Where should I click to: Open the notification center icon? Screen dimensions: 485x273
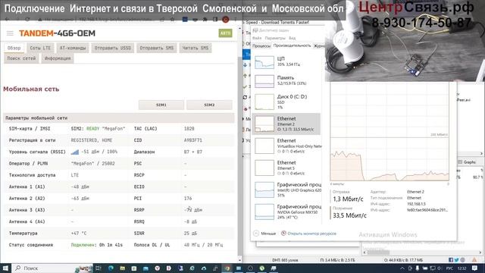pos(475,268)
